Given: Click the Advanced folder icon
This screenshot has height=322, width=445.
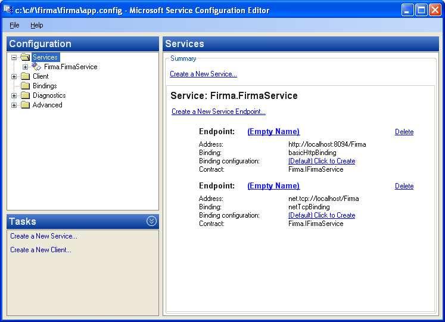Looking at the screenshot, I should point(25,105).
